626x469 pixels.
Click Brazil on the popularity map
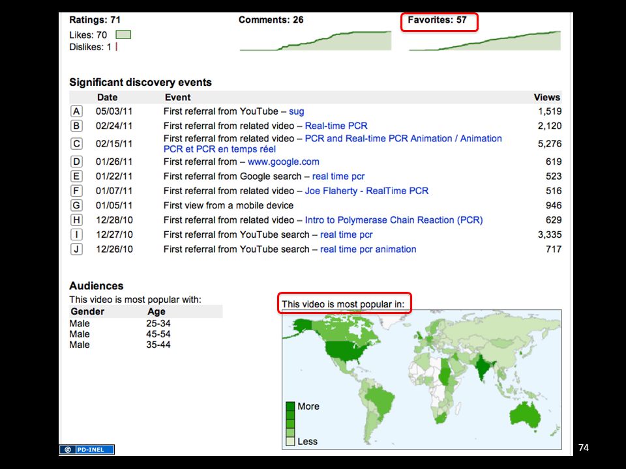pos(380,400)
